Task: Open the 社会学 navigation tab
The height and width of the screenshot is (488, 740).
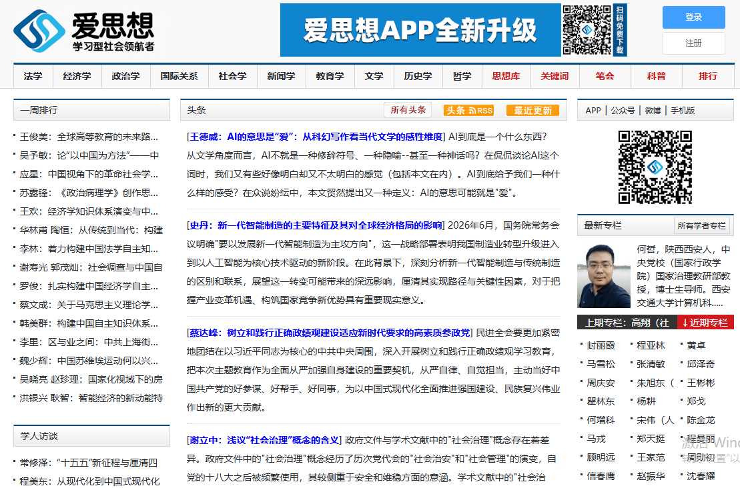Action: point(232,77)
